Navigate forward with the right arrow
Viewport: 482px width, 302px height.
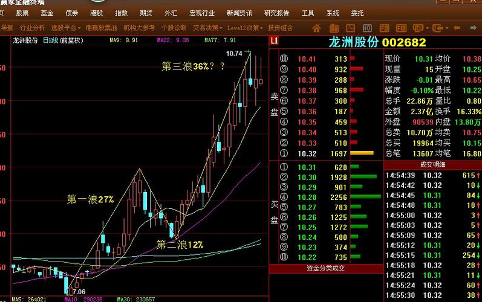click(x=474, y=28)
